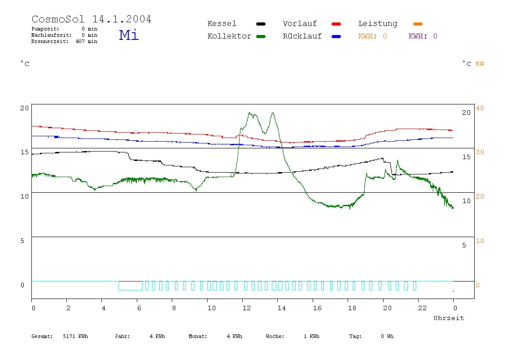Image resolution: width=515 pixels, height=364 pixels.
Task: Select the blue Rücklauf legend swatch
Action: pyautogui.click(x=336, y=36)
